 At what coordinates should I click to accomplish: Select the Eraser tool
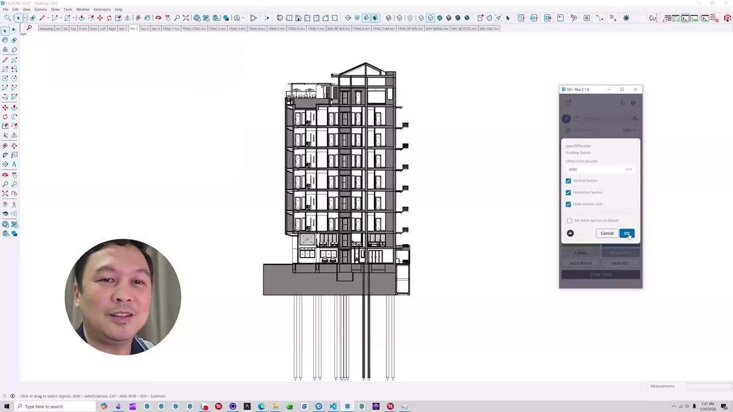pyautogui.click(x=33, y=18)
